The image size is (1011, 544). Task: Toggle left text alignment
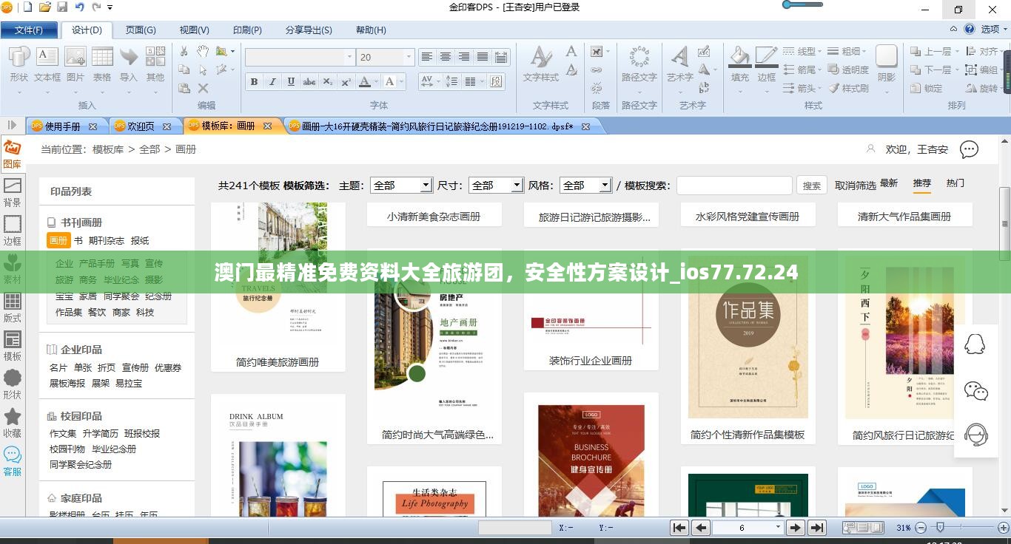pyautogui.click(x=427, y=57)
